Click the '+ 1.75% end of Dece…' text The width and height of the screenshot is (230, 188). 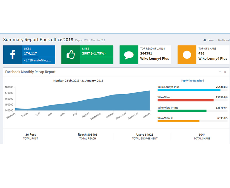pyautogui.click(x=37, y=60)
